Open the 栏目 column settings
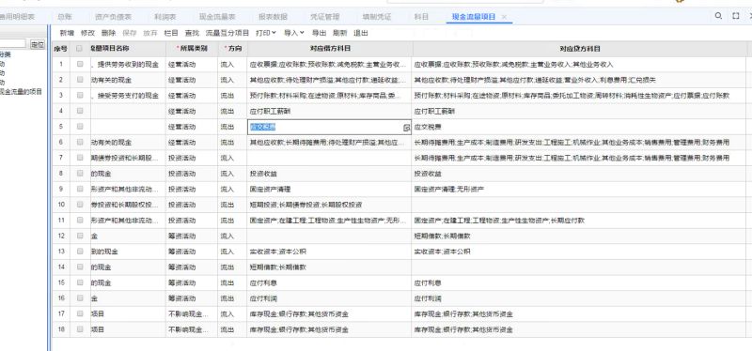 click(x=171, y=33)
